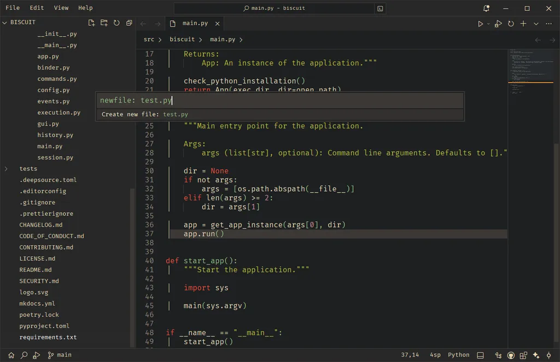This screenshot has height=362, width=560.
Task: Open the View menu
Action: tap(61, 8)
